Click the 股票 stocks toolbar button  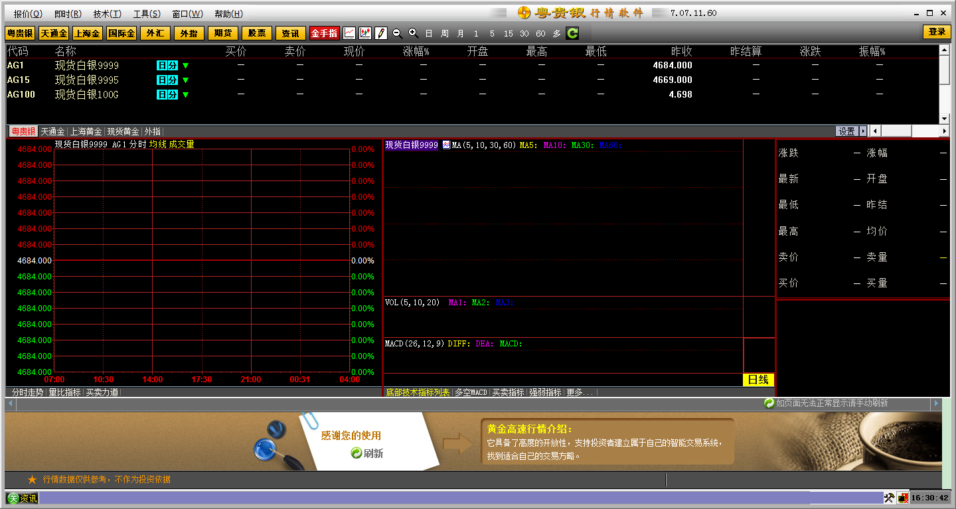coord(257,33)
